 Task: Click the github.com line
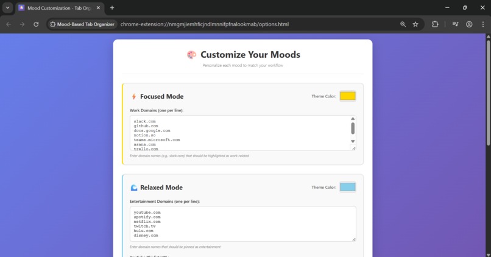(x=146, y=126)
